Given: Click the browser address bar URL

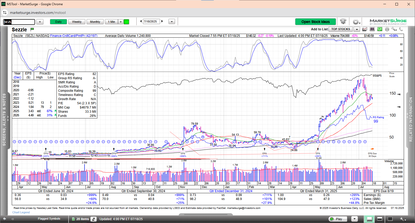Looking at the screenshot, I should pos(38,13).
